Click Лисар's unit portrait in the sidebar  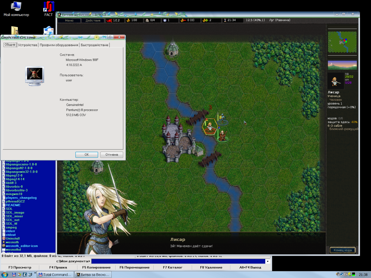335,81
